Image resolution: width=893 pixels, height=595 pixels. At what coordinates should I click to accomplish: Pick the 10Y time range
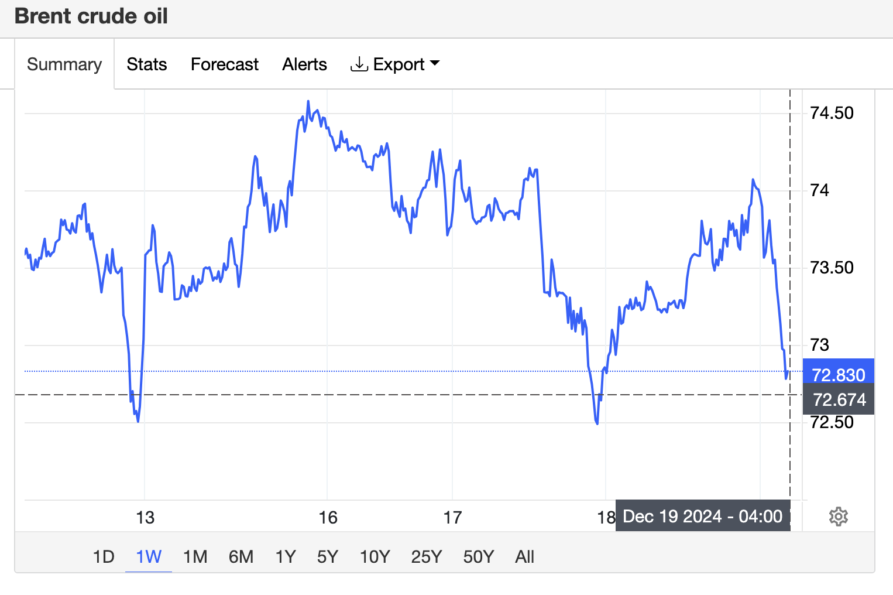[x=375, y=556]
